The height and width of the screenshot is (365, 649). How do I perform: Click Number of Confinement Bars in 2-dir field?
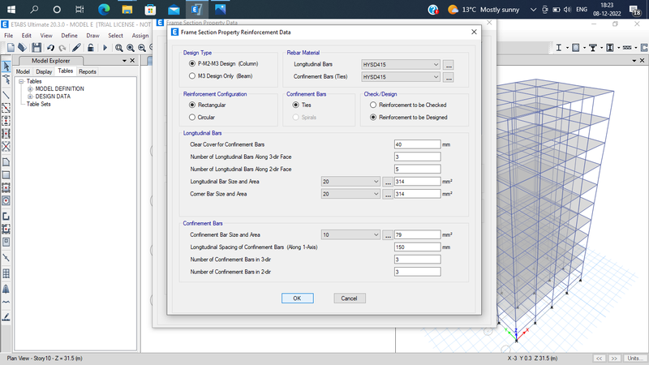pos(417,272)
